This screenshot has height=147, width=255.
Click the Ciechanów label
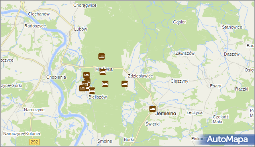(39, 14)
